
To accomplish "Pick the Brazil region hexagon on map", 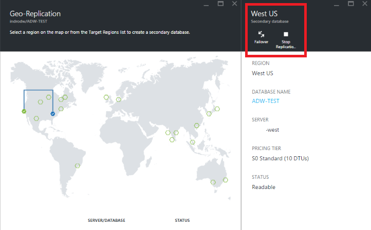I will point(78,165).
